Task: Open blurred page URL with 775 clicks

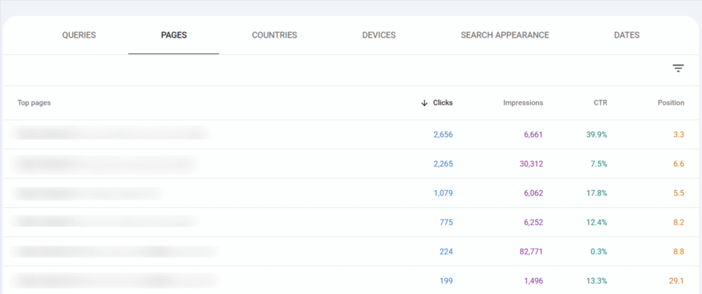Action: pyautogui.click(x=104, y=222)
